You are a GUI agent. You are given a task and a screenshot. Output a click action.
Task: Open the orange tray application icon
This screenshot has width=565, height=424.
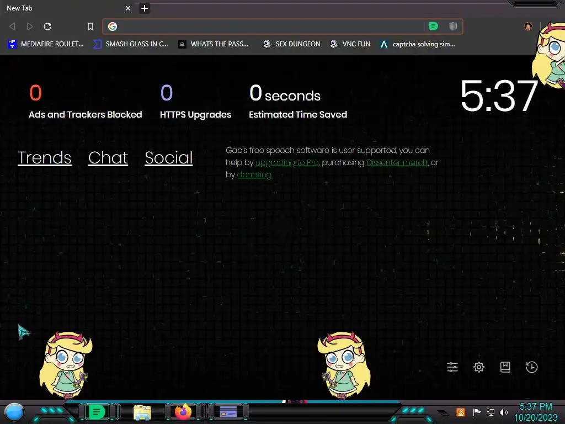(x=460, y=412)
